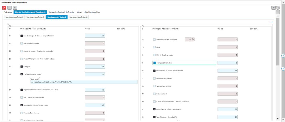Screen dimensions: 285x122
Task: Click the left panel Posição column header
Action: (x=88, y=29)
